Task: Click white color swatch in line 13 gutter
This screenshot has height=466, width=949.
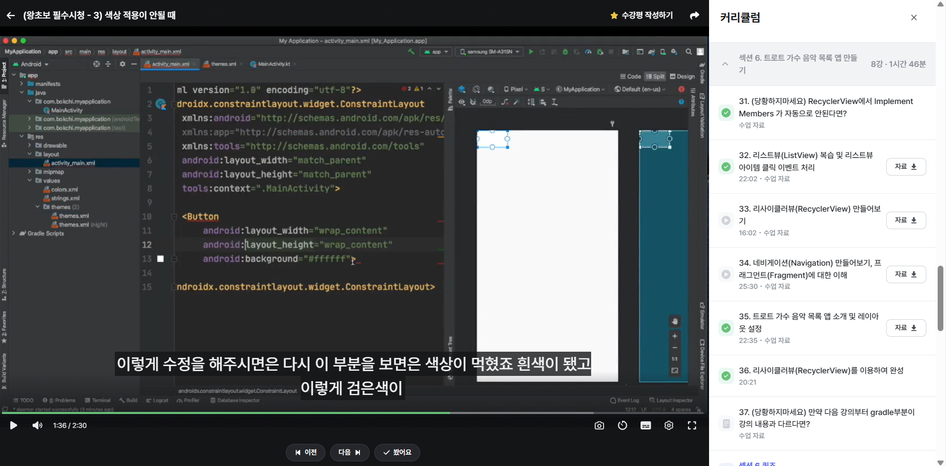Action: click(161, 259)
